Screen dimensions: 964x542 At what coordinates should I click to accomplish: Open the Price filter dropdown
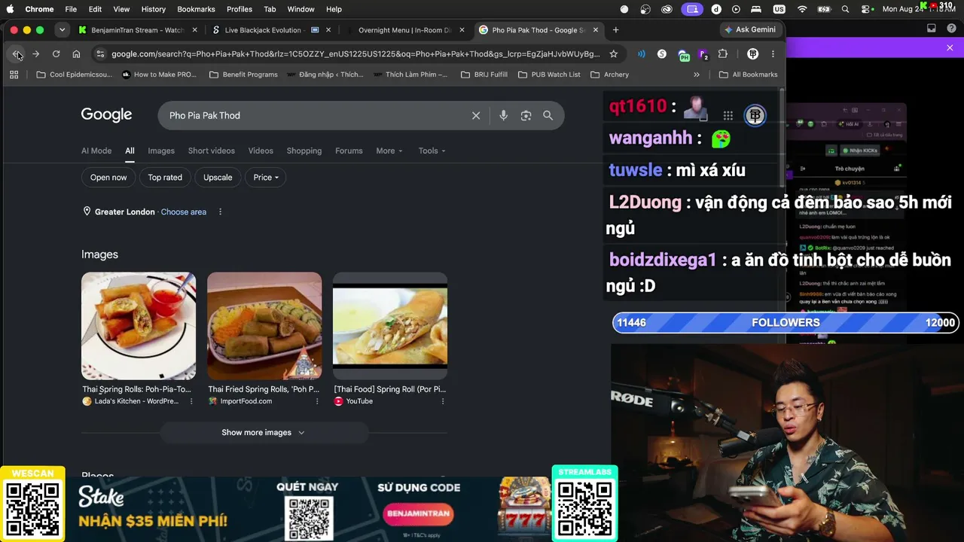pos(266,178)
